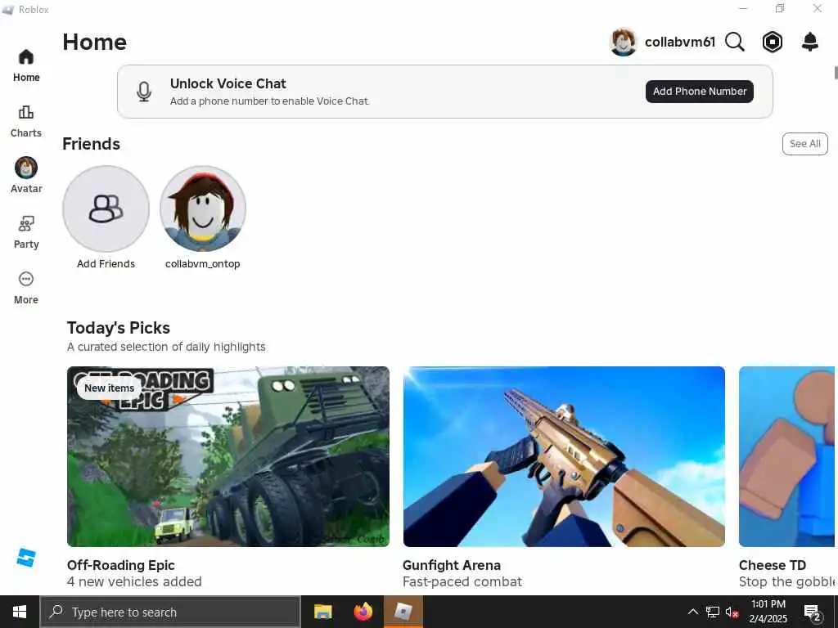This screenshot has height=628, width=838.
Task: Click the page vertical scrollbar thumb
Action: click(836, 73)
